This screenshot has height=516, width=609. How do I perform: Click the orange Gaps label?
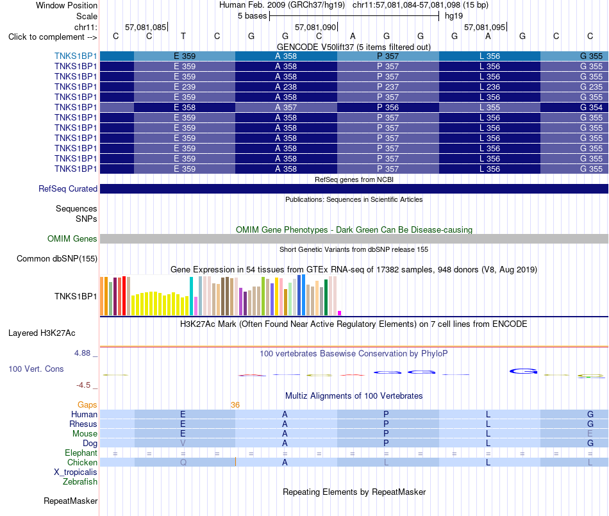(x=87, y=405)
